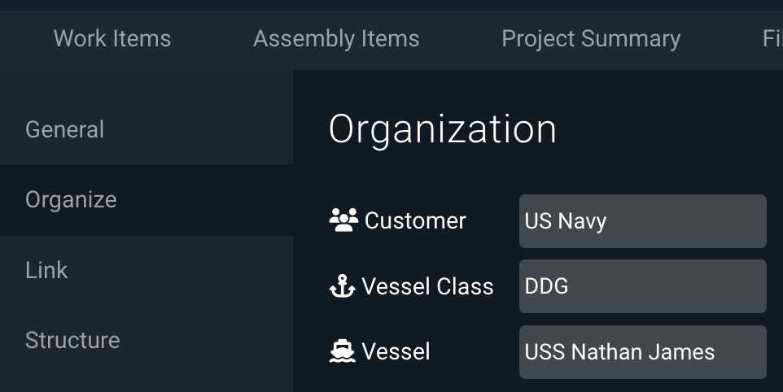Select General in the left sidebar

click(147, 129)
